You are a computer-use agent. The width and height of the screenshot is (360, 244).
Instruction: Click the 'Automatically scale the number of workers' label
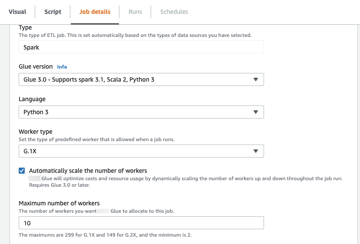pos(88,171)
